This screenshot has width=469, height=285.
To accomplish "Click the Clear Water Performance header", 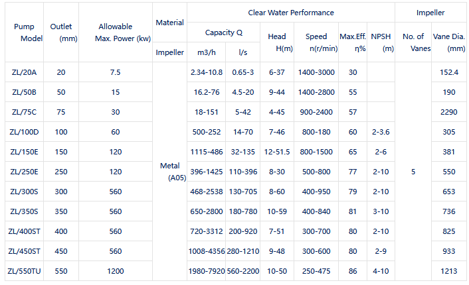I will [291, 13].
